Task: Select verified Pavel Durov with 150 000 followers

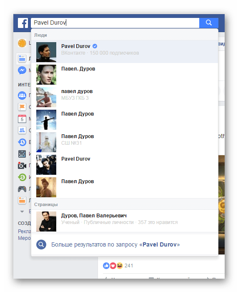Action: coord(125,52)
